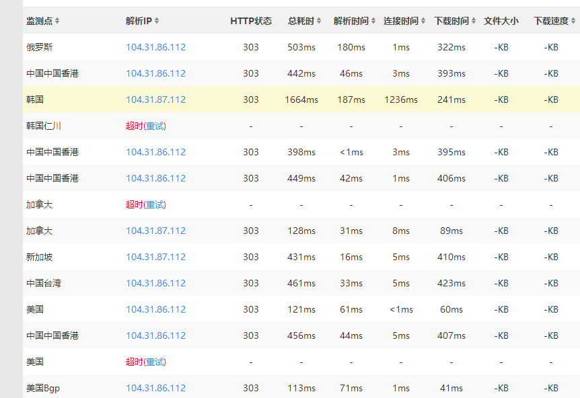Click 重试 in the timed-out 加拿大 row
This screenshot has width=580, height=398.
click(x=155, y=204)
